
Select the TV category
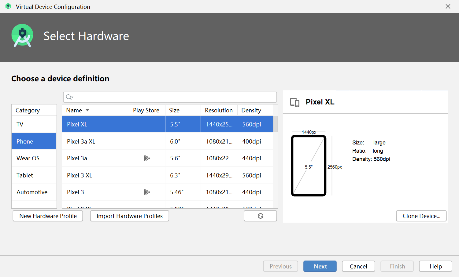(34, 124)
